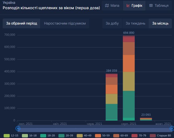Show data За тиждень per week
Screen dimensions: 174x138
(135, 23)
